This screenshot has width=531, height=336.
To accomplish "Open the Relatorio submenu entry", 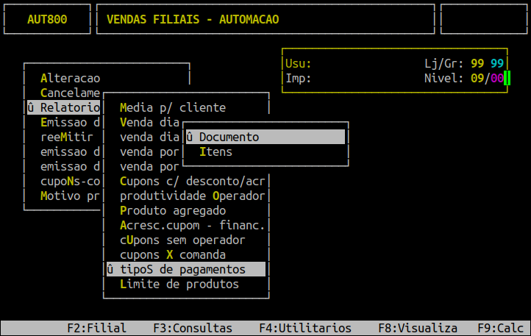I will click(x=63, y=107).
